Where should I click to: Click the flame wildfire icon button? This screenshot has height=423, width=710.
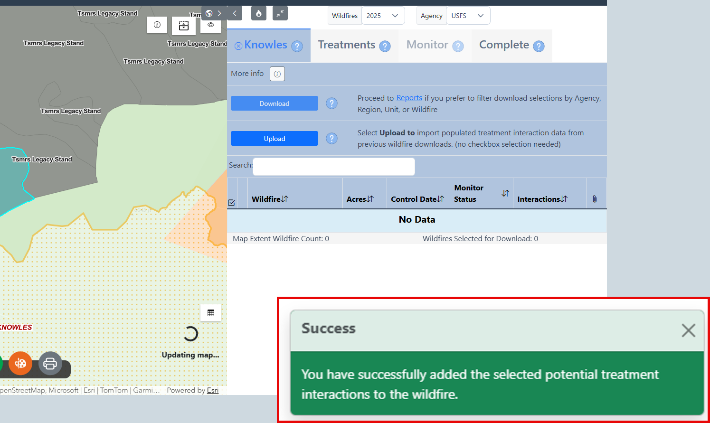(259, 13)
